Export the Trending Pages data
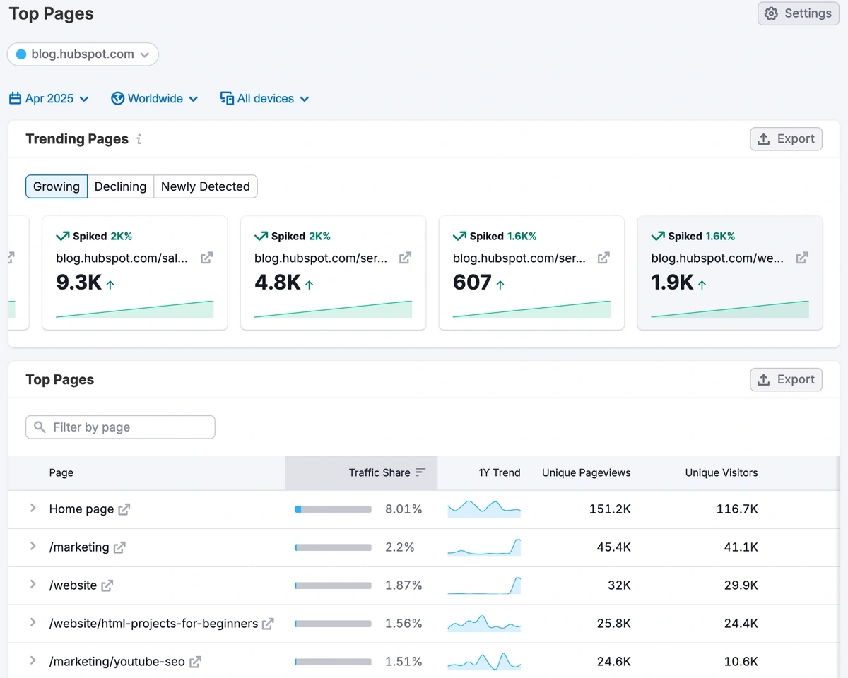Screen dimensions: 848x678 (786, 139)
